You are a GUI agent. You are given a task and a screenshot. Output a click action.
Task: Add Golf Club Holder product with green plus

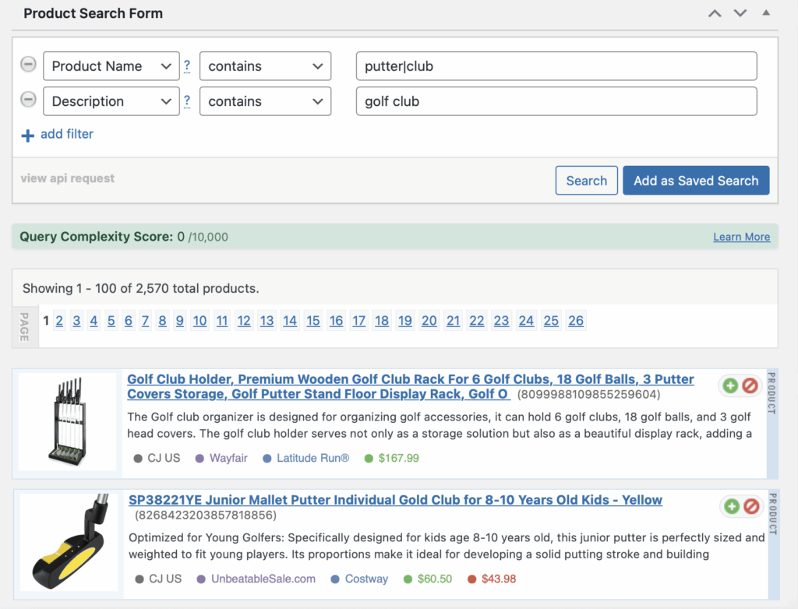point(730,385)
